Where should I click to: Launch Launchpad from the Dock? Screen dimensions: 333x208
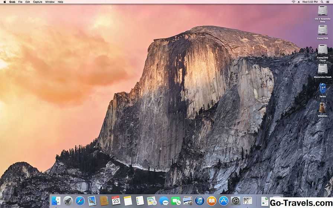68,201
